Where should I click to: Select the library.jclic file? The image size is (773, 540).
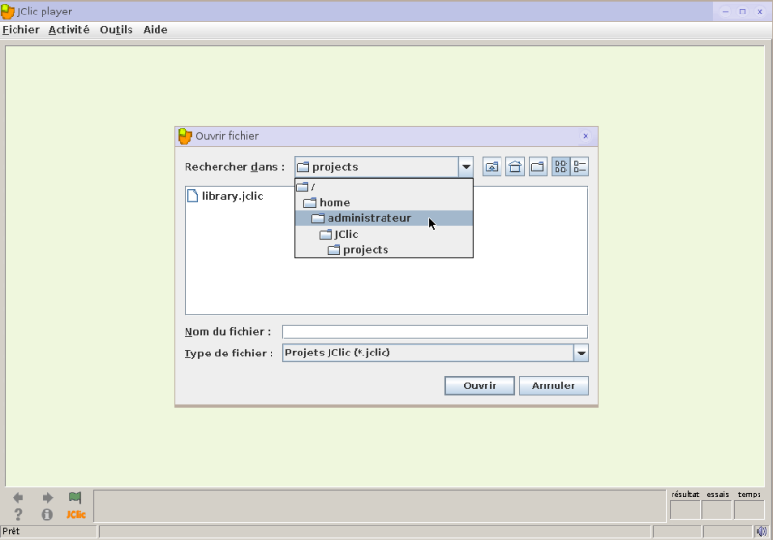coord(226,196)
